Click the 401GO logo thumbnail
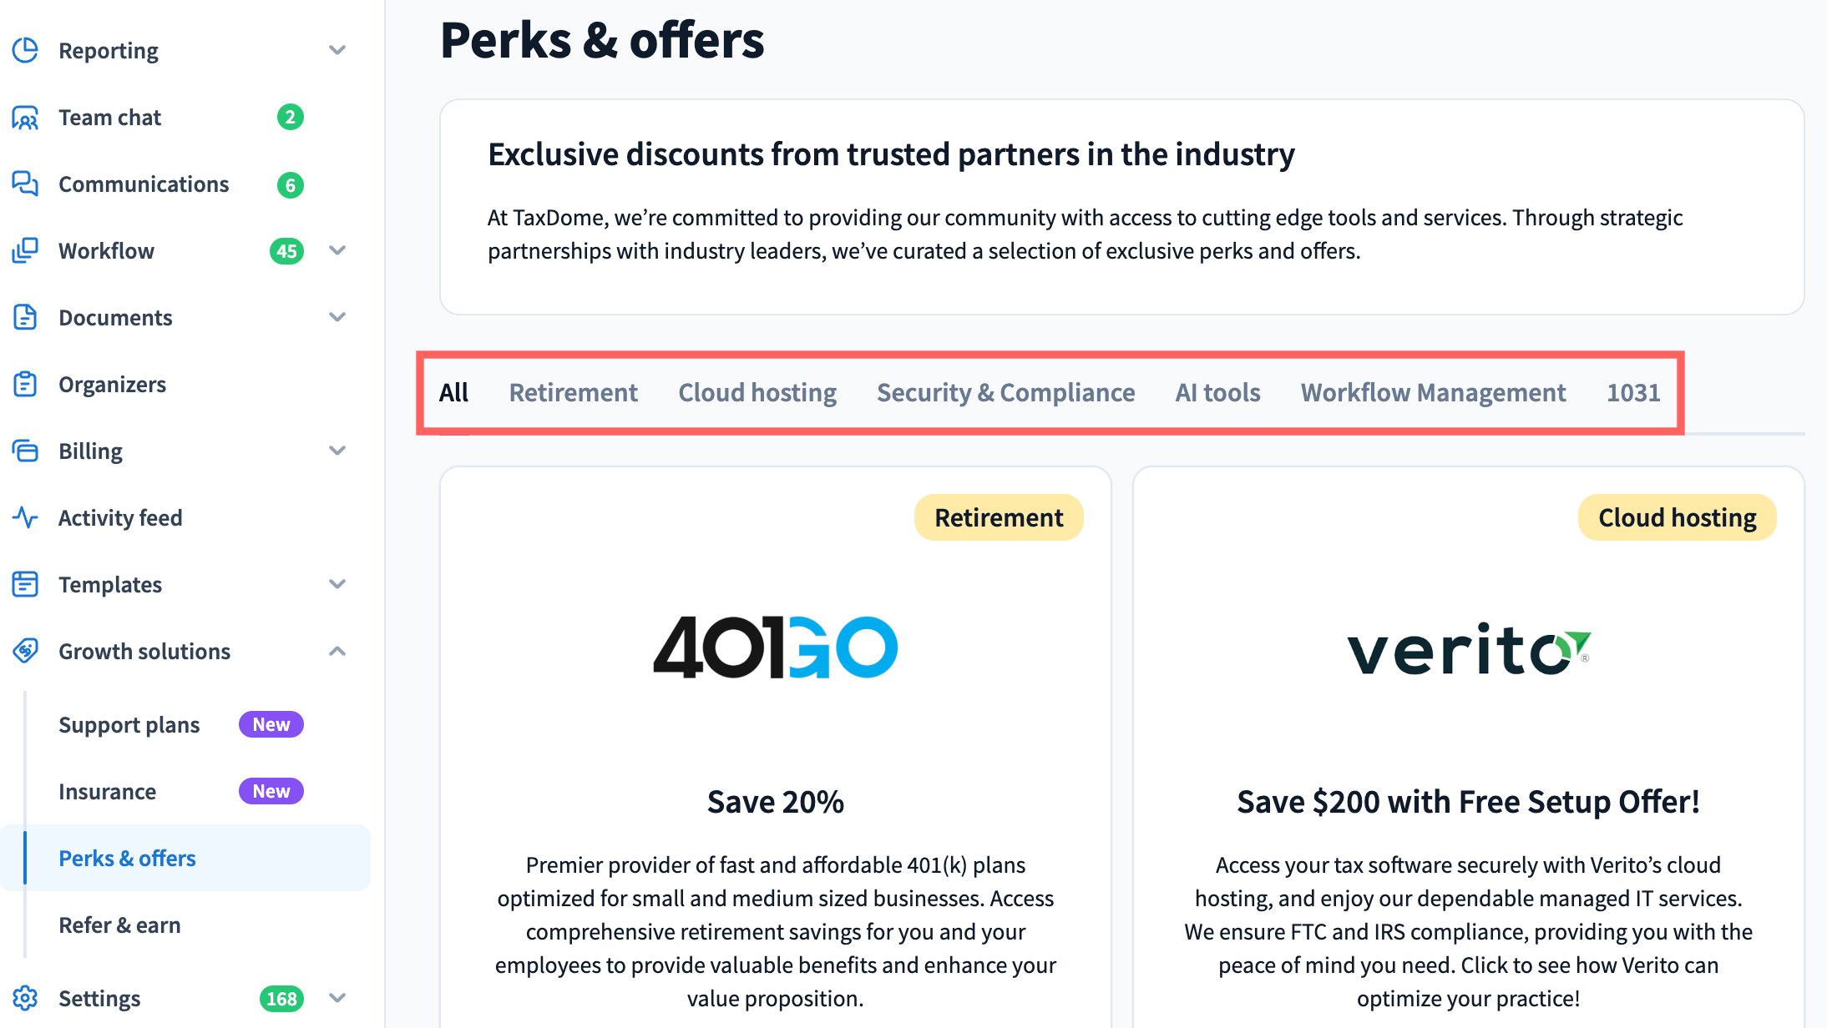 click(x=775, y=648)
